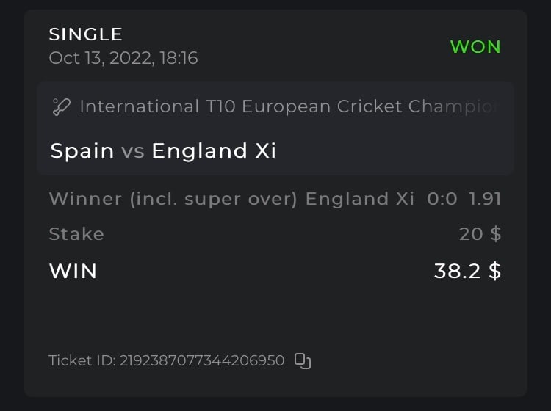Click the 20 $ stake amount
This screenshot has width=551, height=411.
[x=480, y=234]
